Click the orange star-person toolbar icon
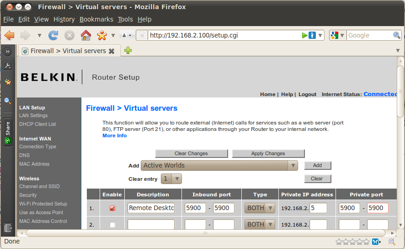This screenshot has width=405, height=249. point(102,35)
